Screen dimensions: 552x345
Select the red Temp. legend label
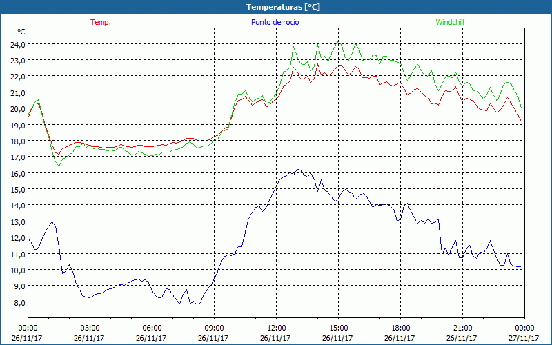coord(101,22)
